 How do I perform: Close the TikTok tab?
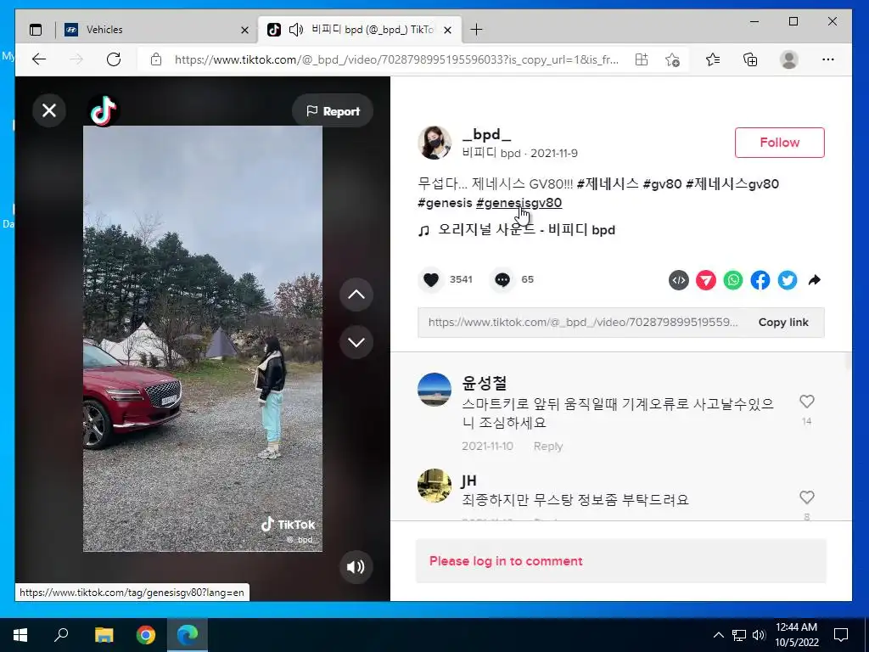(448, 30)
